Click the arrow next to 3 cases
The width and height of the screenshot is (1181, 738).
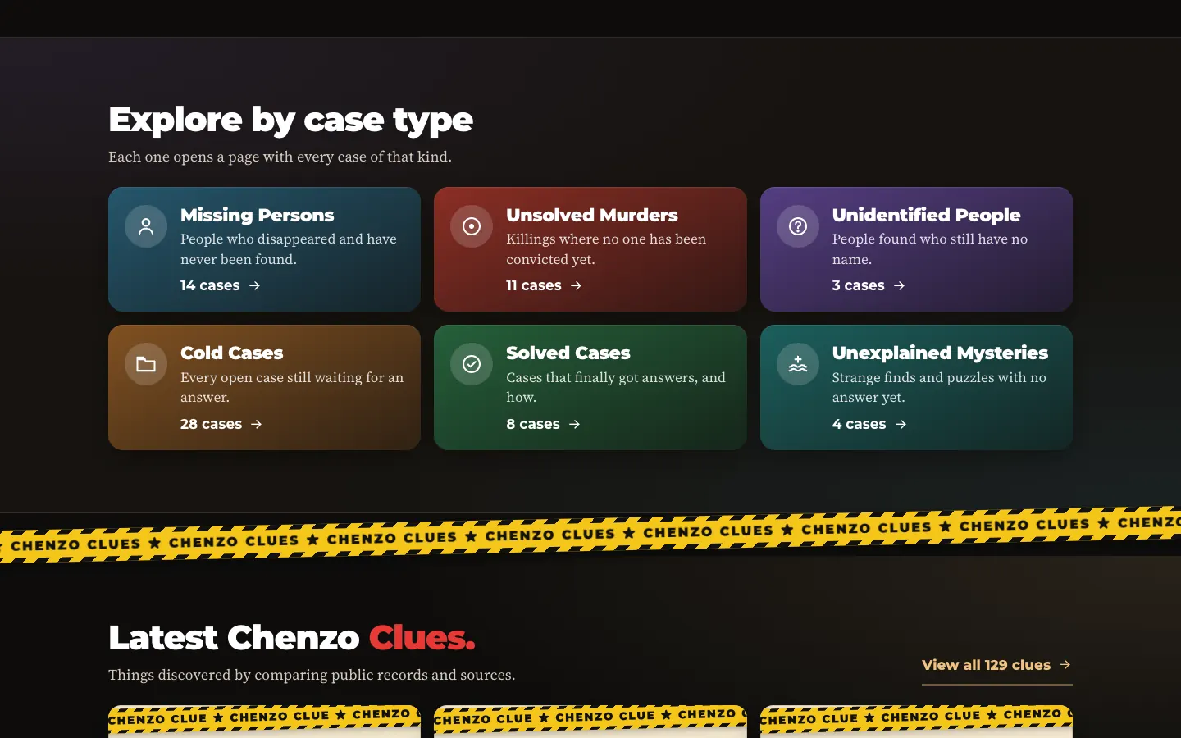(900, 285)
